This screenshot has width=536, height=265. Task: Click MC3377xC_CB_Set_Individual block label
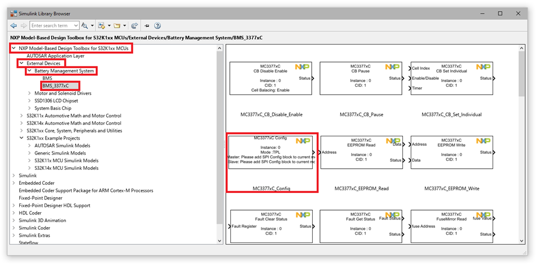(451, 114)
